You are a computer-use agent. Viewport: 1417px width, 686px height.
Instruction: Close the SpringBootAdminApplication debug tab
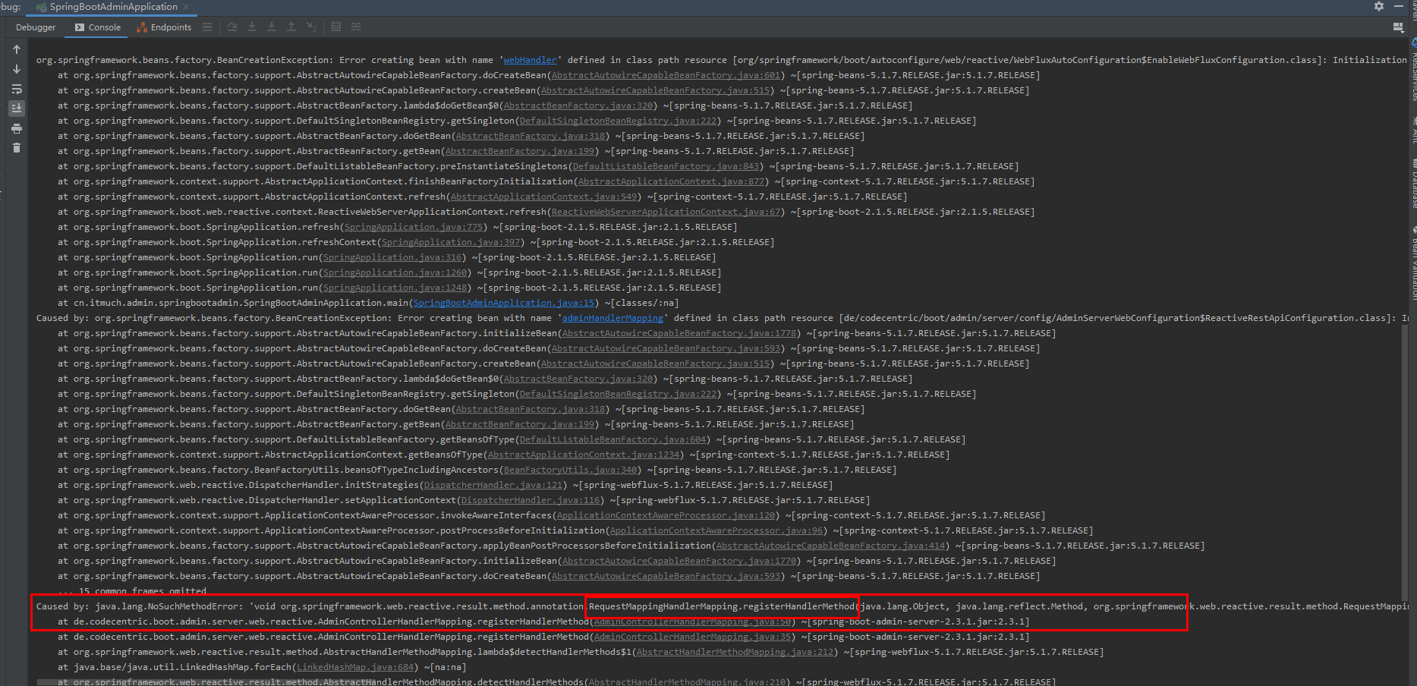(x=186, y=7)
